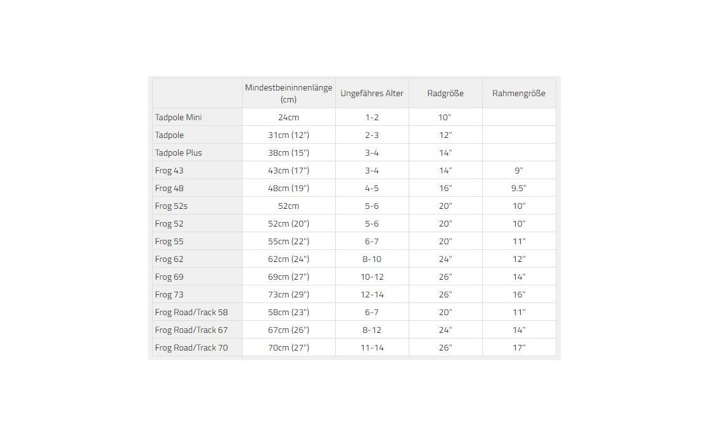Click the 9.5" frame size cell
The width and height of the screenshot is (709, 436).
click(x=519, y=188)
